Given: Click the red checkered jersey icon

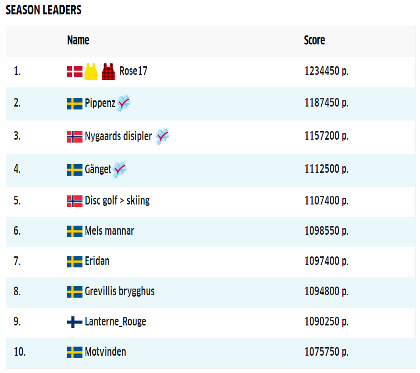Looking at the screenshot, I should pyautogui.click(x=108, y=72).
